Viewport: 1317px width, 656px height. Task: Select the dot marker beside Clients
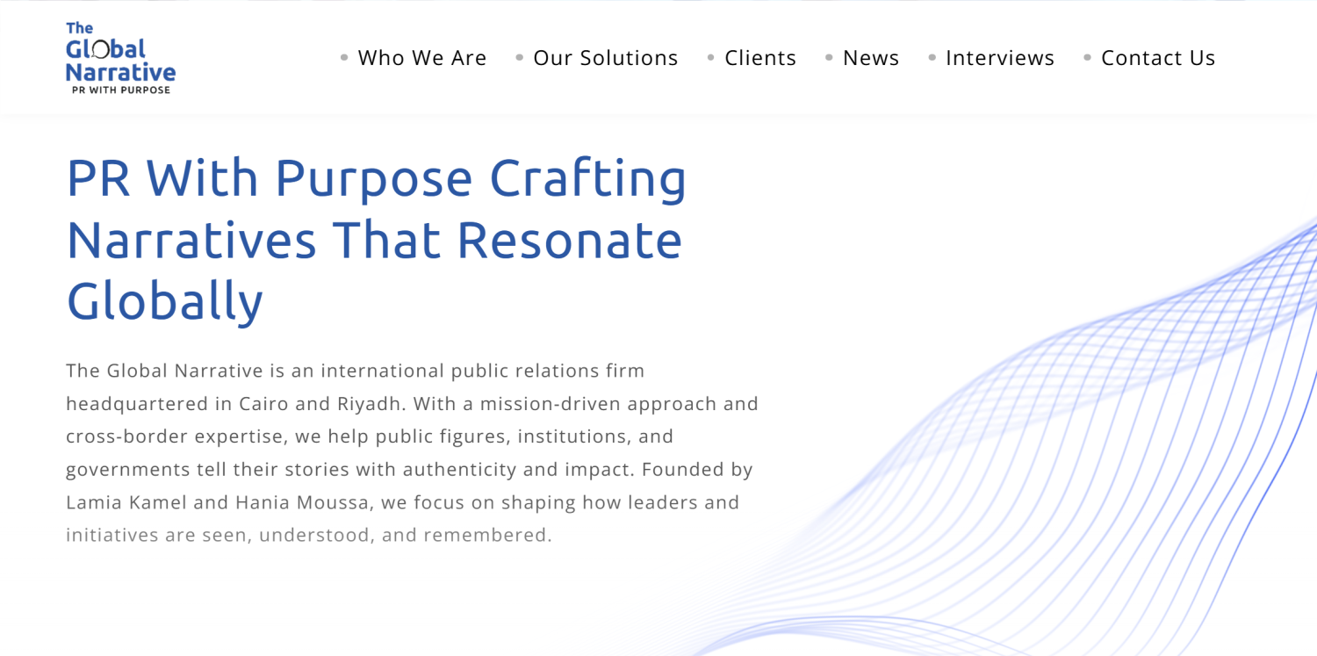711,58
